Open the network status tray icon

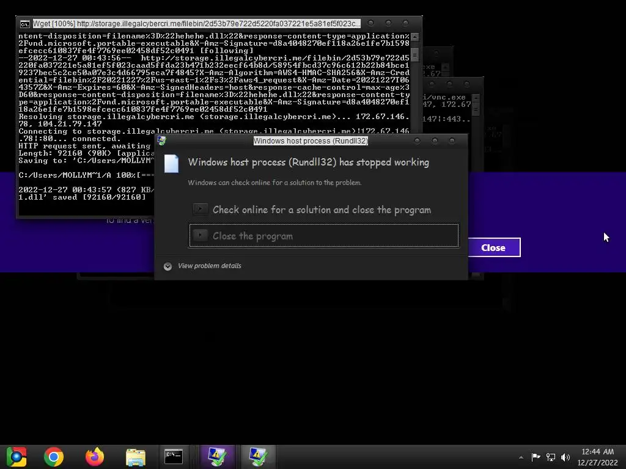click(551, 457)
